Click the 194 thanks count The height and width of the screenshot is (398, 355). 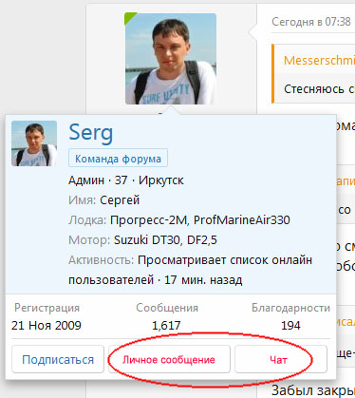290,325
